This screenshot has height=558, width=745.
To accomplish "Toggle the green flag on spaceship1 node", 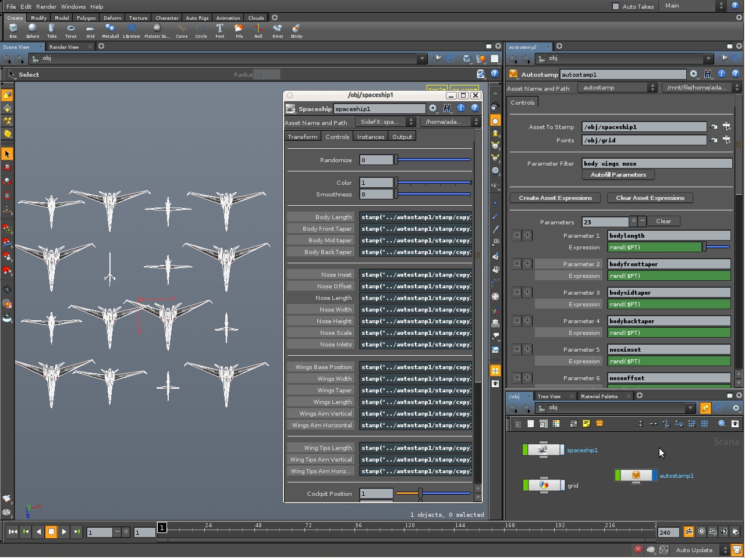I will coord(525,450).
